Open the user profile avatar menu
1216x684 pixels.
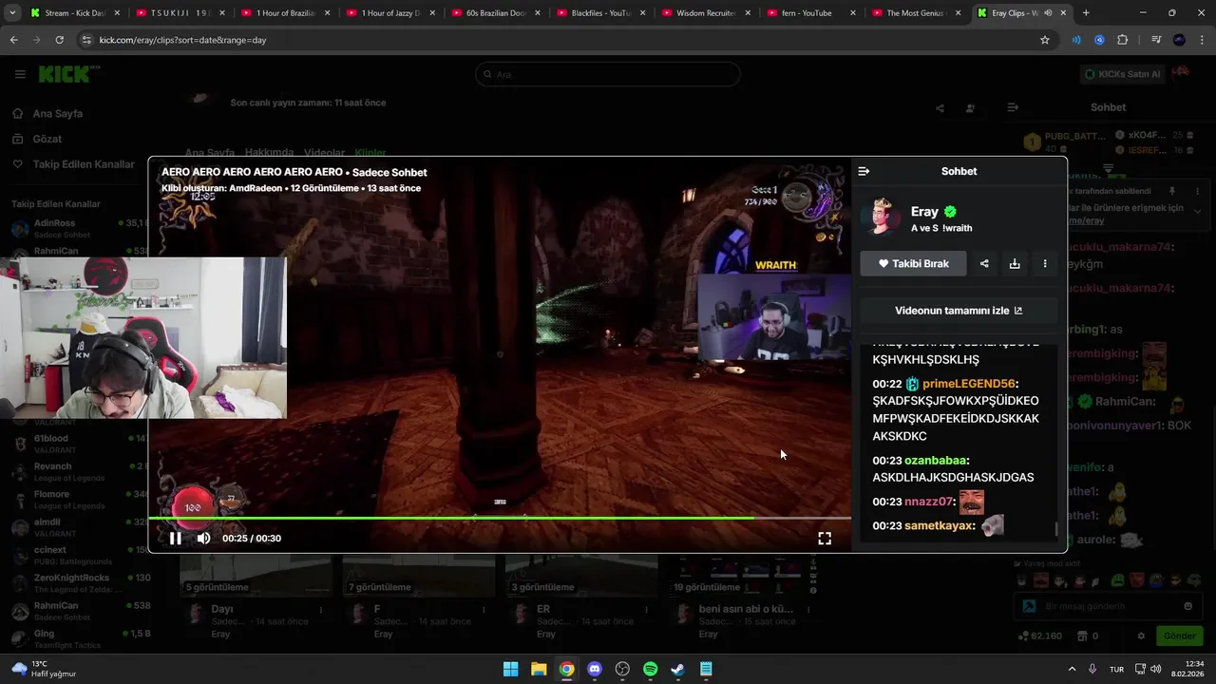[x=1183, y=74]
